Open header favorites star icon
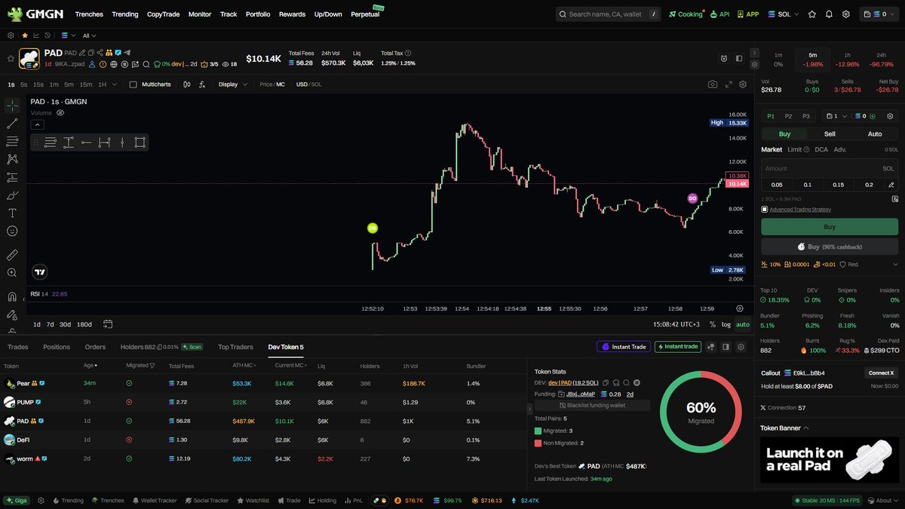 812,14
